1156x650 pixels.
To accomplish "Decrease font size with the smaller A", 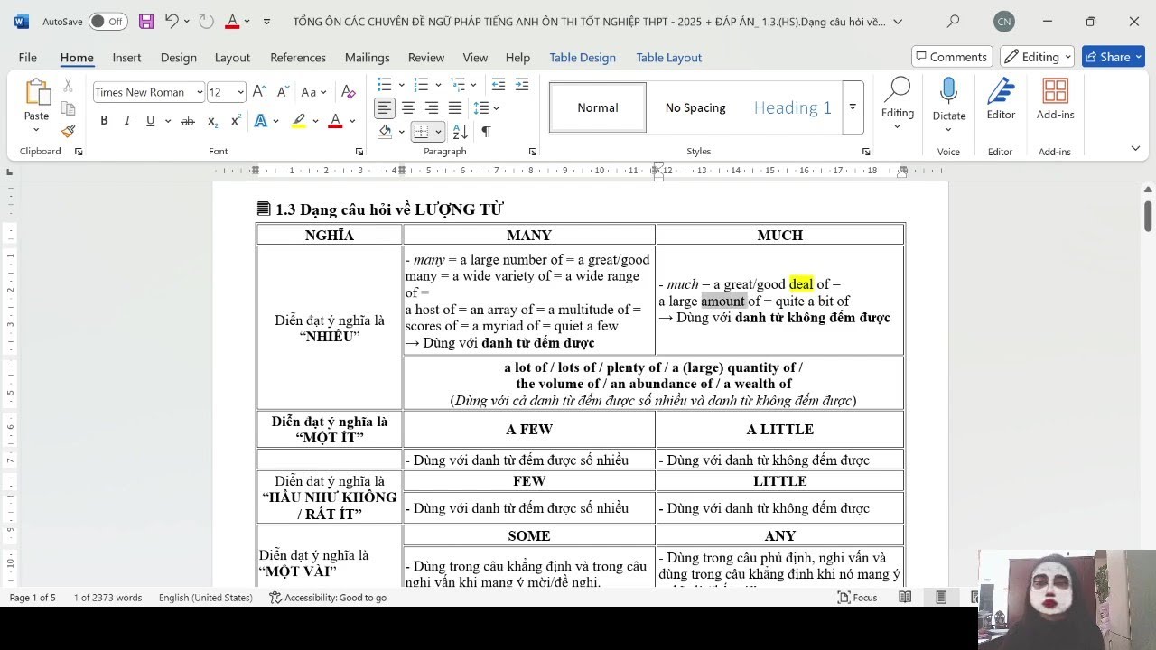I will (283, 92).
